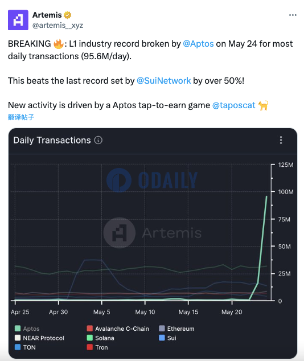
Task: Click the Artemis profile avatar
Action: [x=18, y=20]
